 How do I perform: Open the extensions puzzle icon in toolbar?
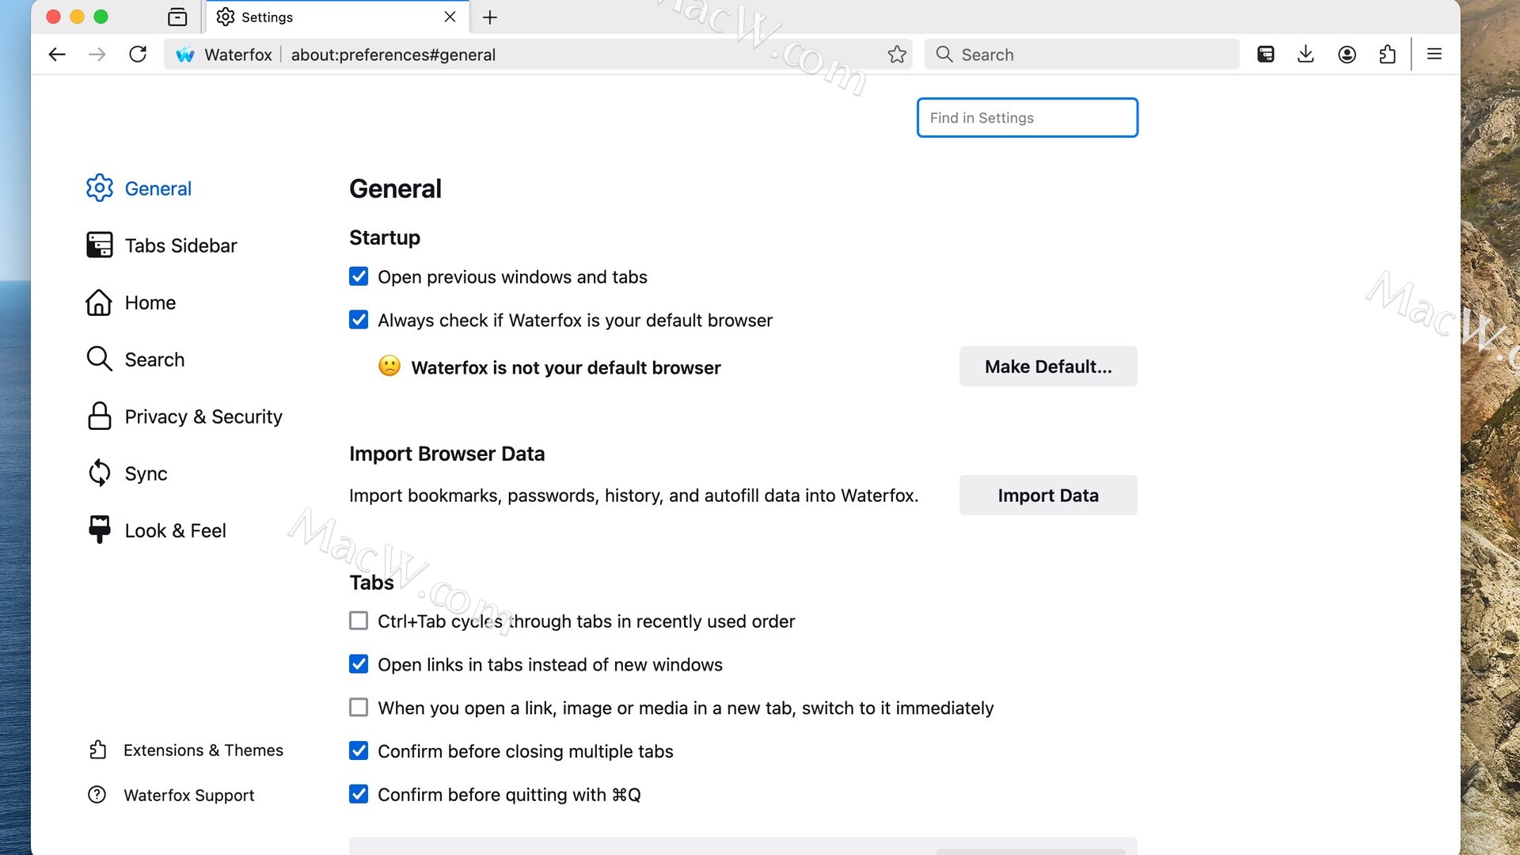pyautogui.click(x=1387, y=55)
